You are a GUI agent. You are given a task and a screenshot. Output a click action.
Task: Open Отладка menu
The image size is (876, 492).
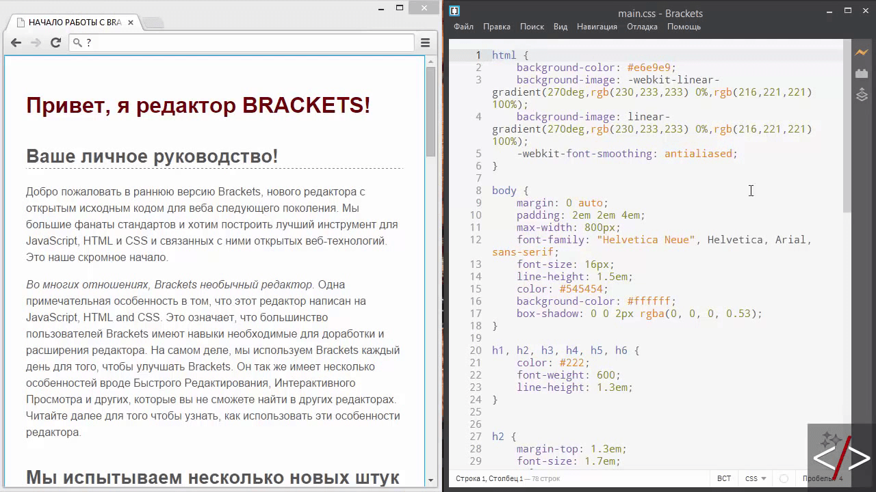pos(642,27)
